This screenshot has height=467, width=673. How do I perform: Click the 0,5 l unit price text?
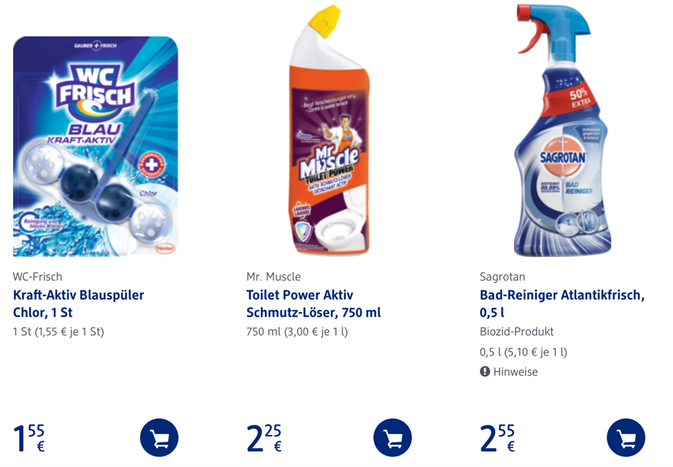click(x=523, y=352)
